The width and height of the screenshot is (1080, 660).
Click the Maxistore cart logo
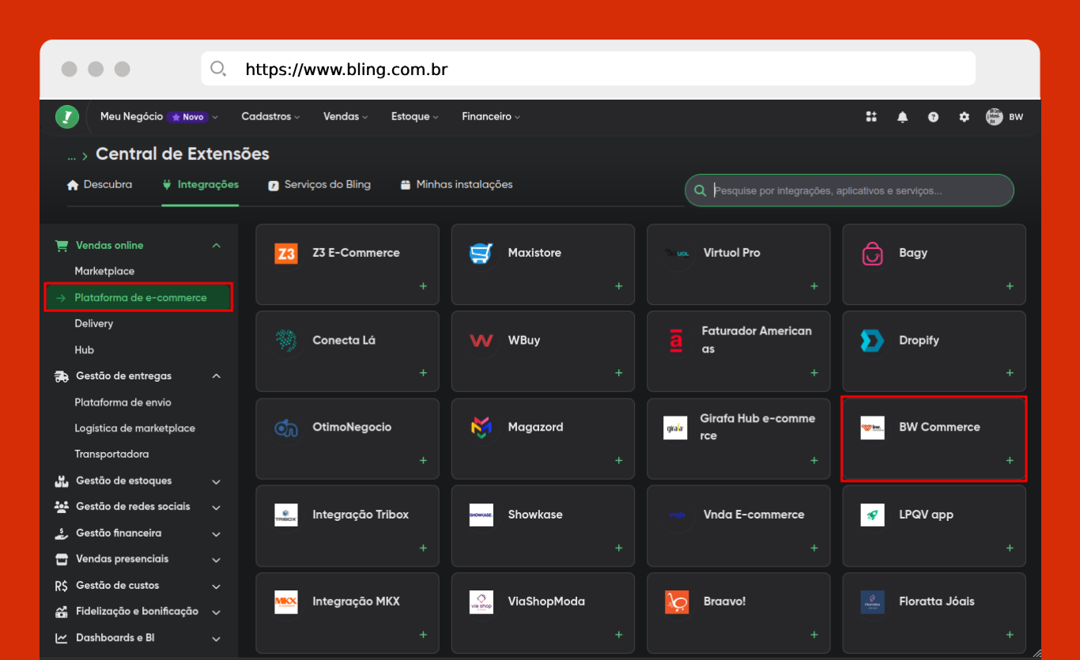(481, 253)
